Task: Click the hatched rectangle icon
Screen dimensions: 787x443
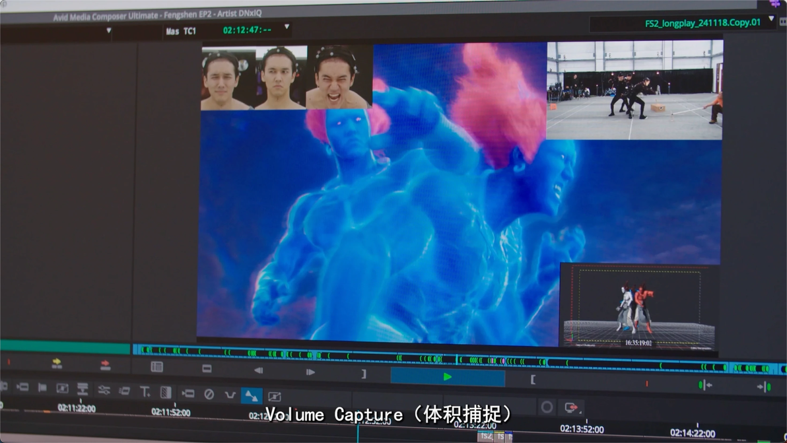Action: [x=166, y=392]
